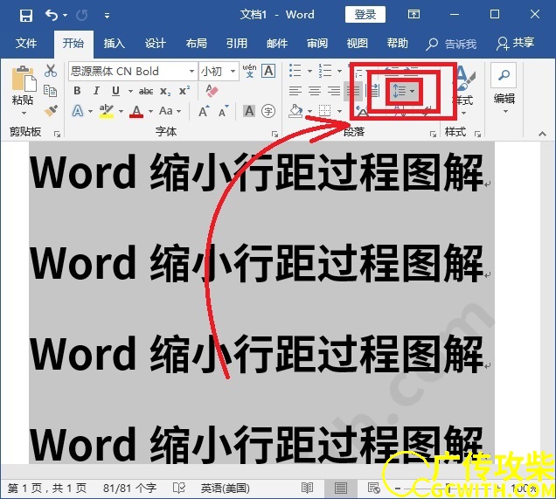Open the font size box 小初
The width and height of the screenshot is (556, 499).
(218, 72)
